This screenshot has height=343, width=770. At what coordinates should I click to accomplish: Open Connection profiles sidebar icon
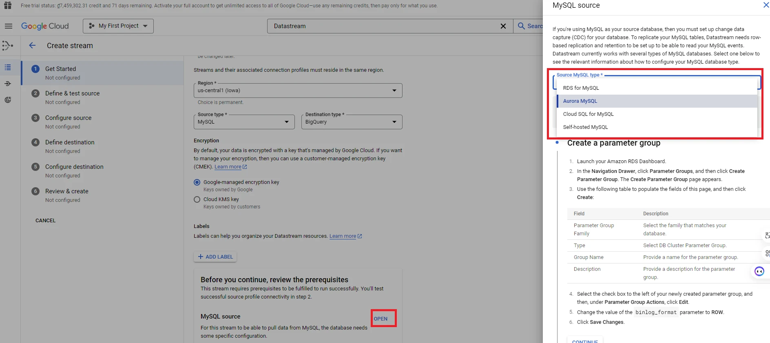[8, 84]
